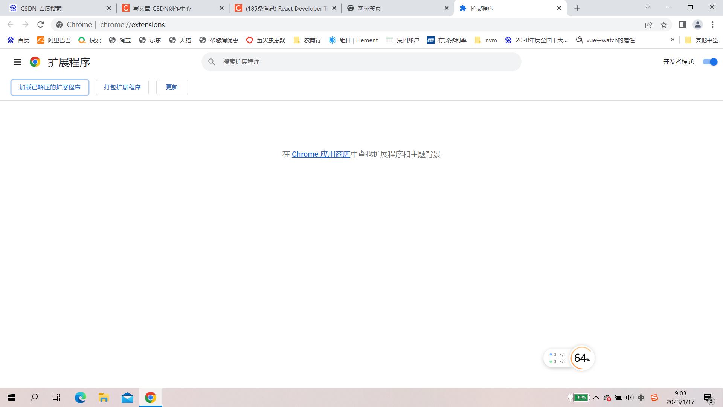
Task: Click the browser profile avatar
Action: tap(698, 24)
